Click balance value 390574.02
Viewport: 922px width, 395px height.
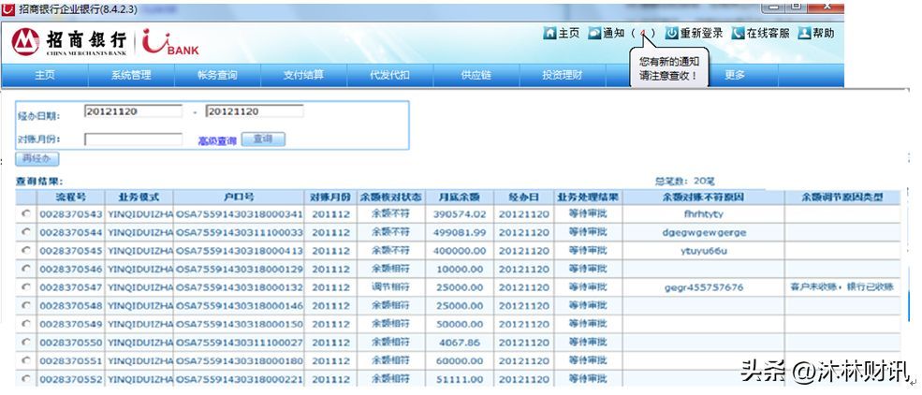pos(460,214)
